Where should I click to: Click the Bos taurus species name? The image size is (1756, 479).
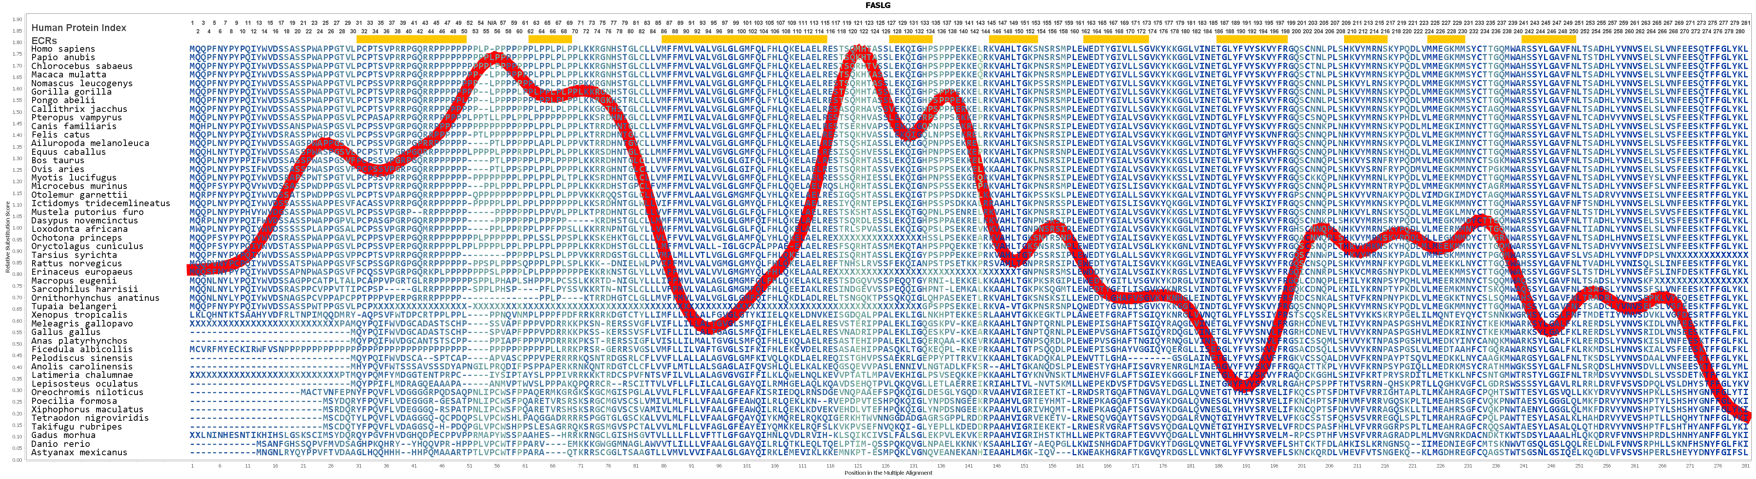coord(57,160)
